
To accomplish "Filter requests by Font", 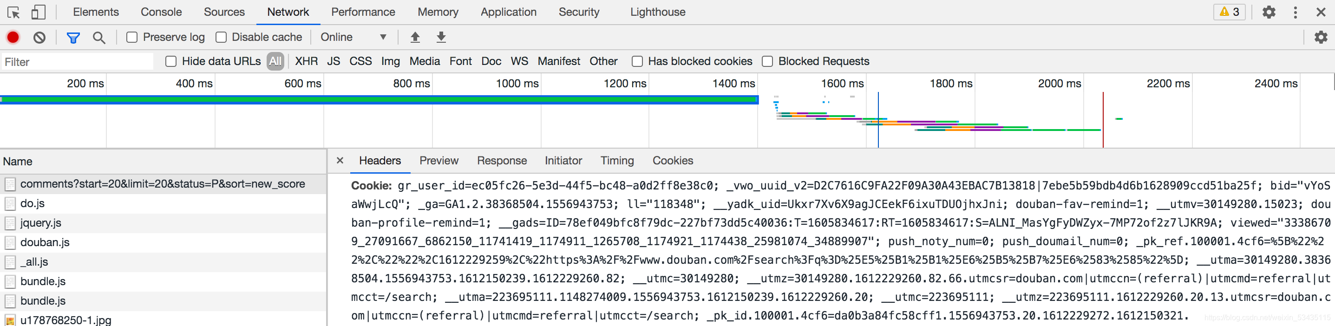I will [460, 62].
